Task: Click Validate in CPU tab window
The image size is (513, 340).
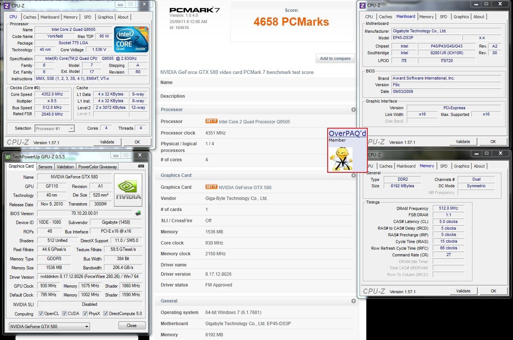Action: (x=107, y=142)
